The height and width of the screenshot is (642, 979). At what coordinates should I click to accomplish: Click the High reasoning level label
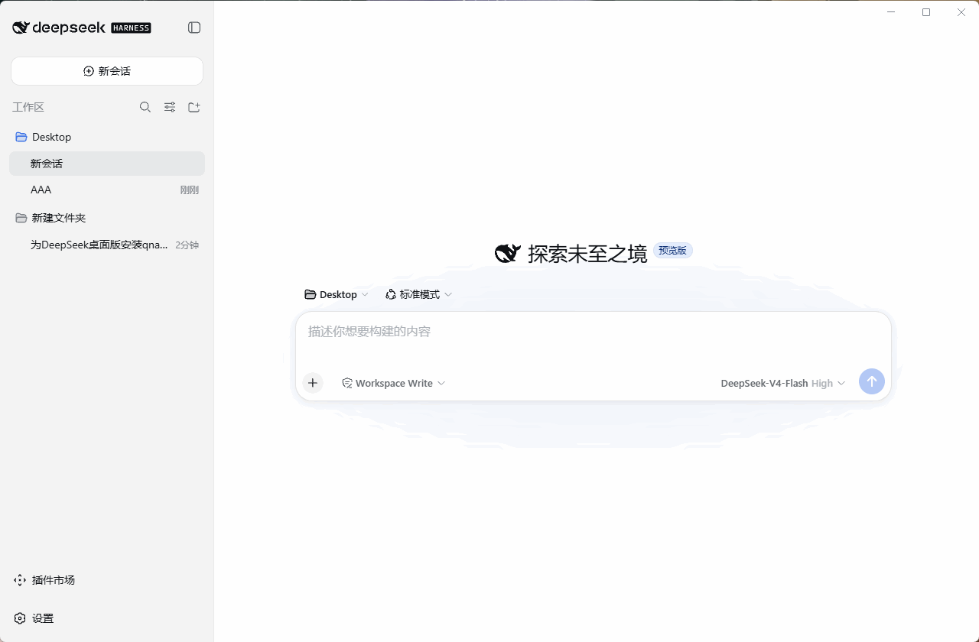(822, 383)
